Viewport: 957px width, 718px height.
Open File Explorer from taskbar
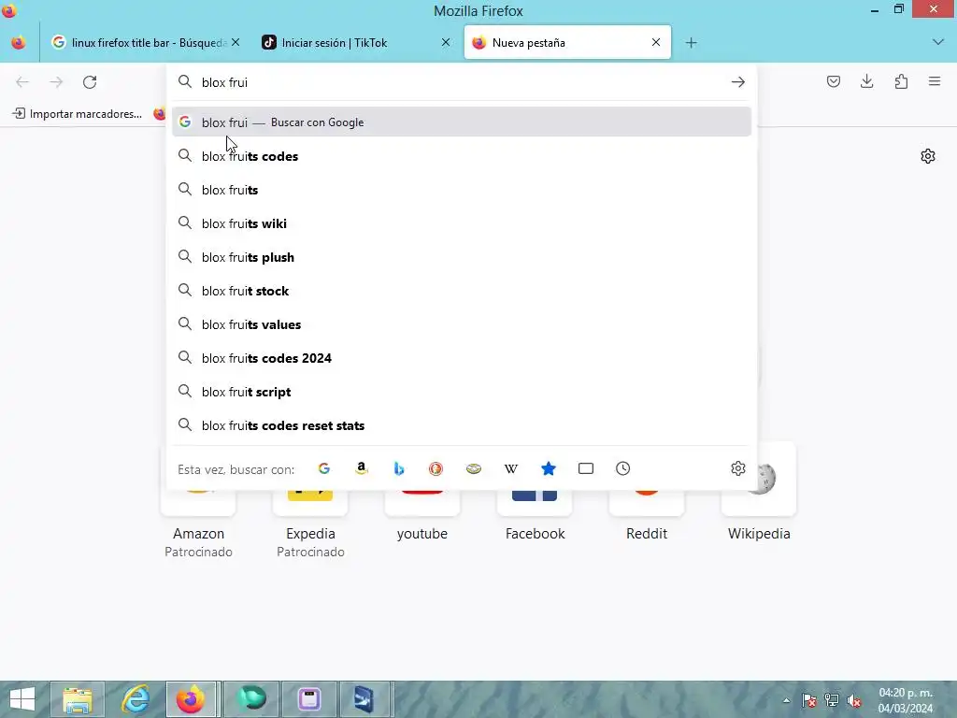(78, 699)
